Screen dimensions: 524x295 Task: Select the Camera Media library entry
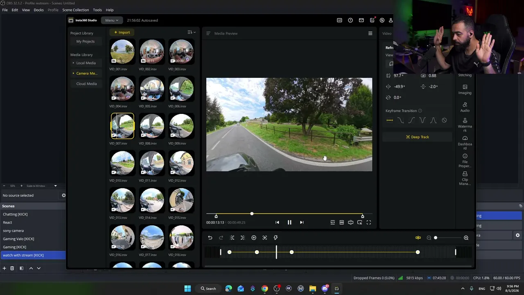point(85,73)
